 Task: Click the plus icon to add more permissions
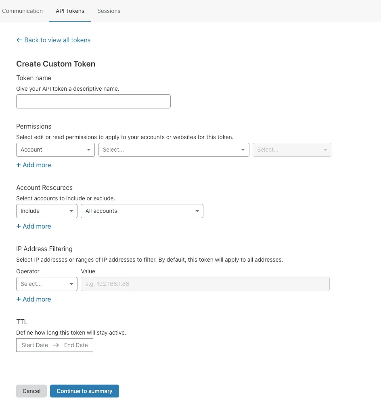pyautogui.click(x=18, y=165)
